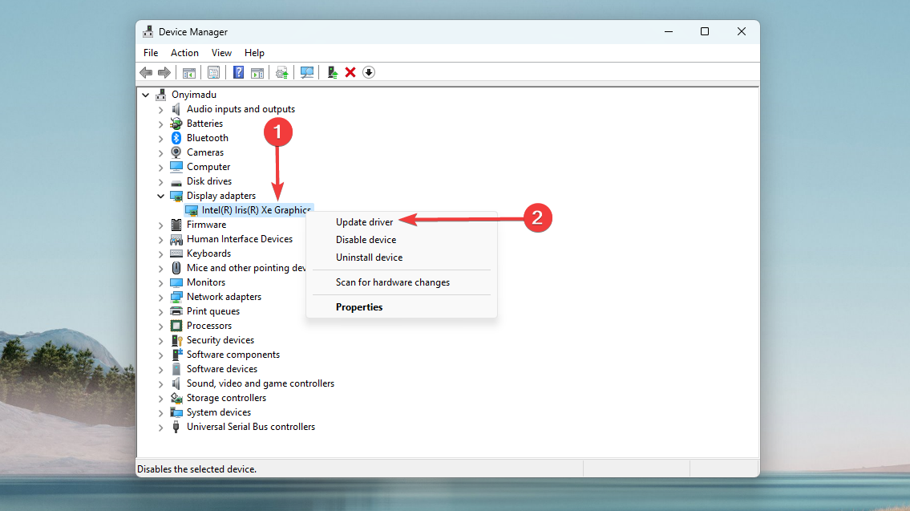
Task: Select the Monitors row label
Action: (206, 282)
